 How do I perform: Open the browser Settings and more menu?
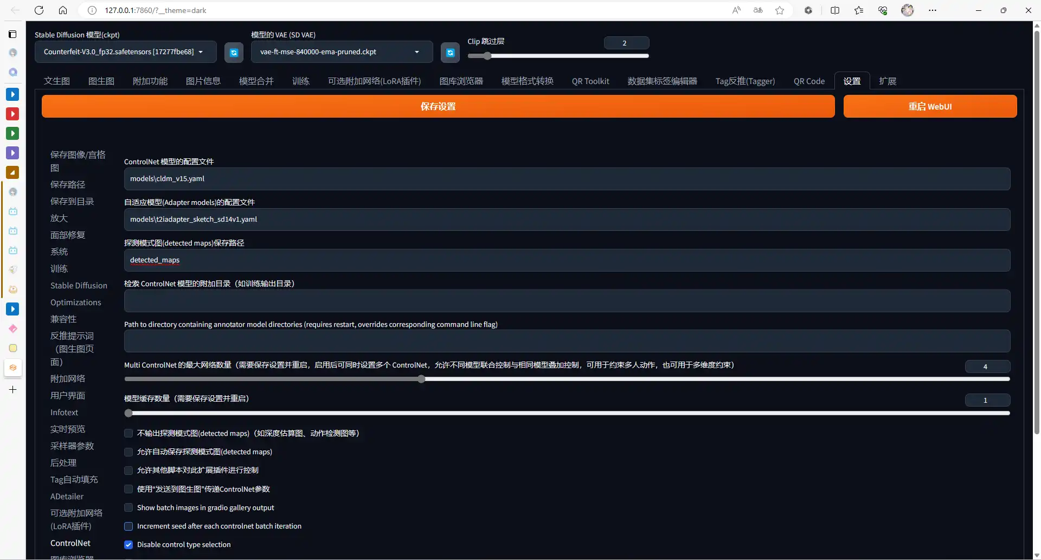click(933, 10)
